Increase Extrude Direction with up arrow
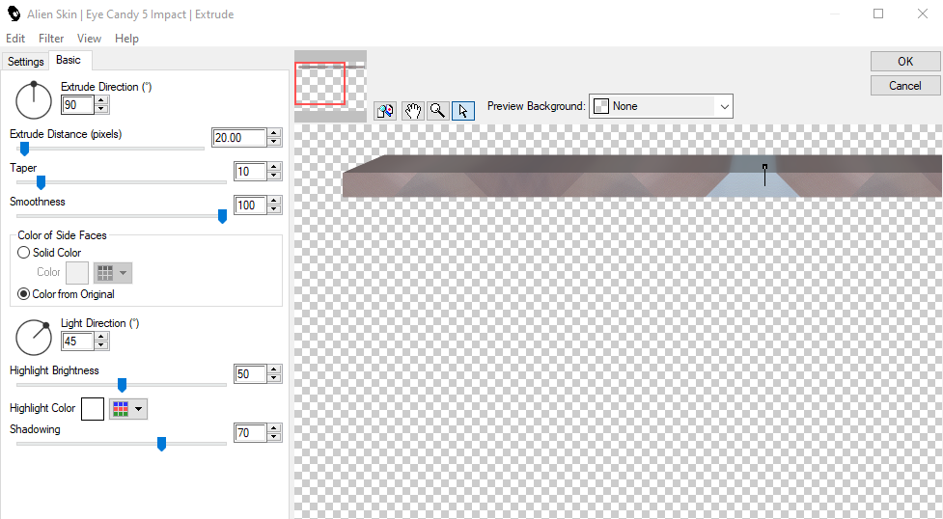The height and width of the screenshot is (519, 943). [x=101, y=100]
